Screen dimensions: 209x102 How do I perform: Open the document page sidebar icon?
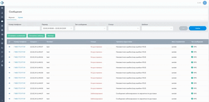pyautogui.click(x=2, y=65)
